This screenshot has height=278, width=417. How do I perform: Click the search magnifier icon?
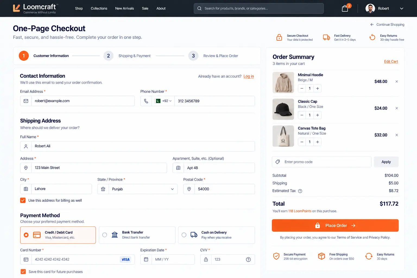click(x=199, y=8)
